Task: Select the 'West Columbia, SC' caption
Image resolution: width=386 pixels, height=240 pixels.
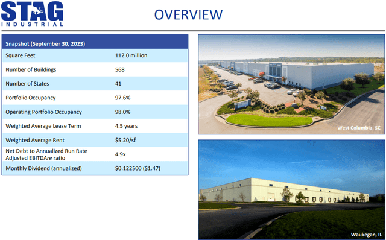Action: [359, 128]
